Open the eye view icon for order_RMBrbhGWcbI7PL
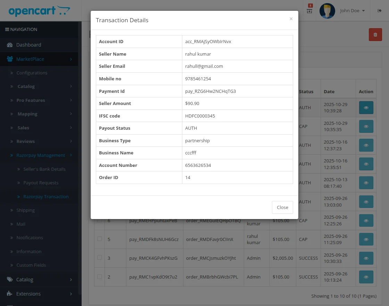 point(366,277)
